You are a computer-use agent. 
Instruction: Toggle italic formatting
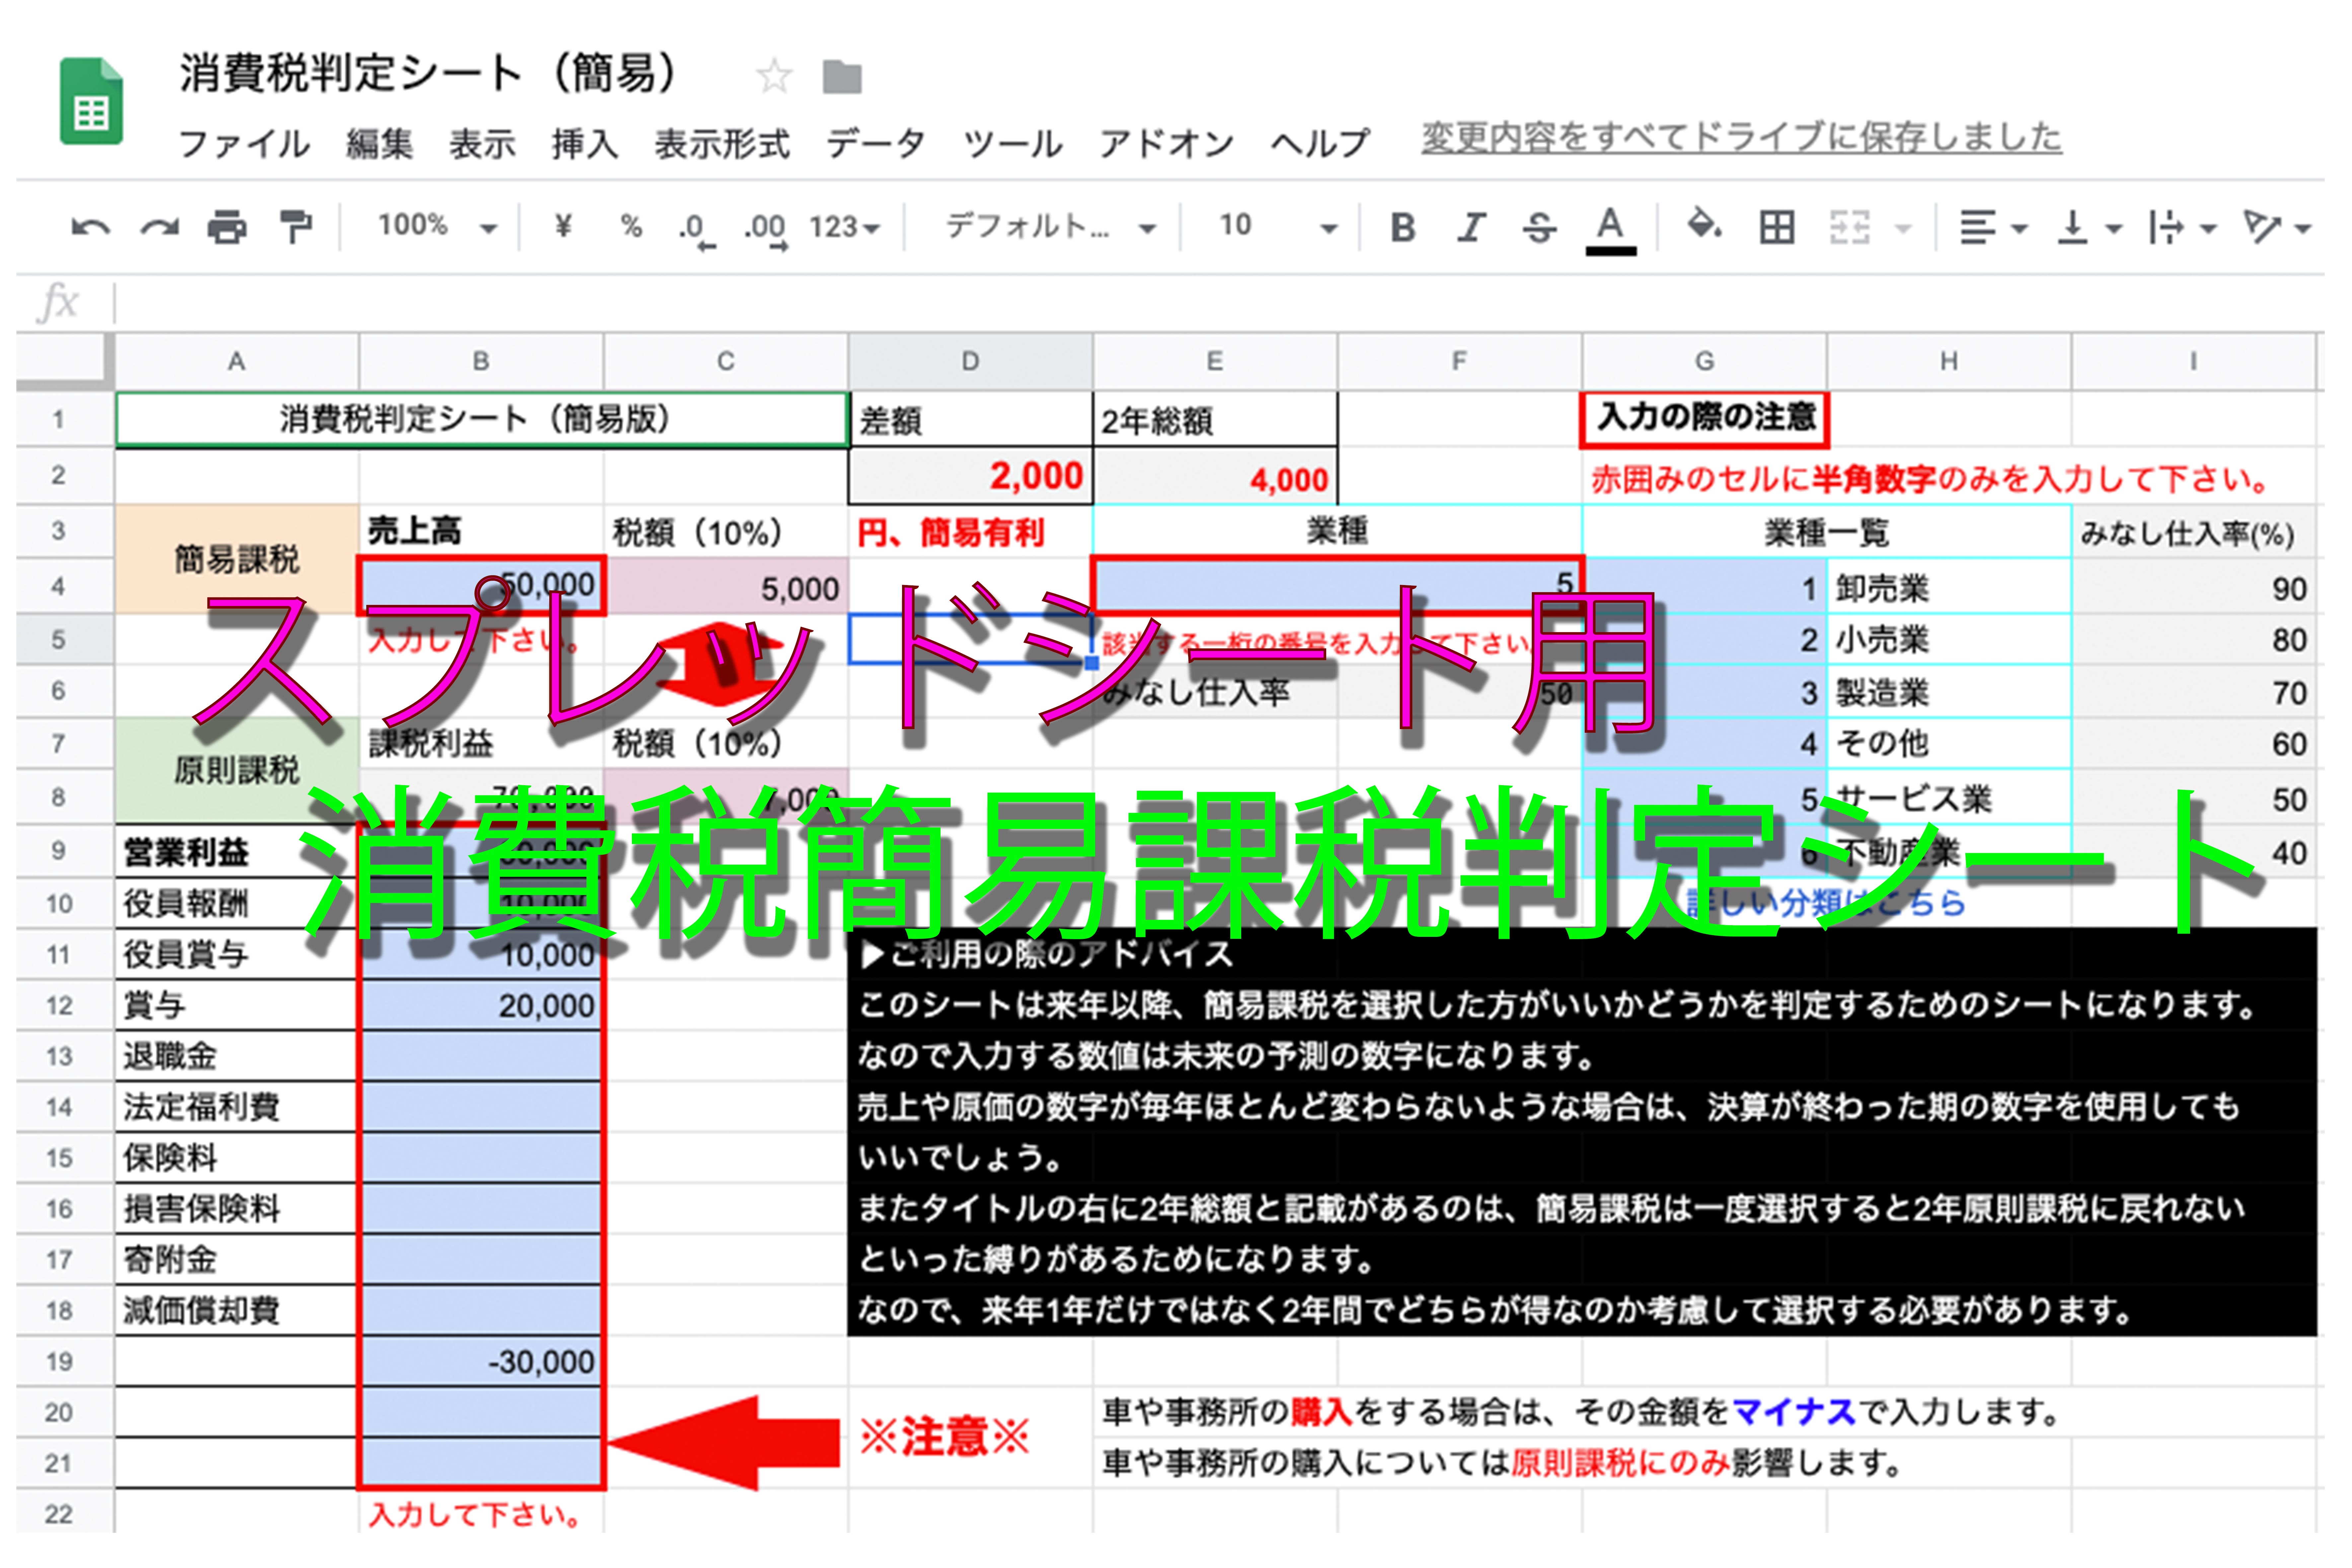[x=1471, y=228]
